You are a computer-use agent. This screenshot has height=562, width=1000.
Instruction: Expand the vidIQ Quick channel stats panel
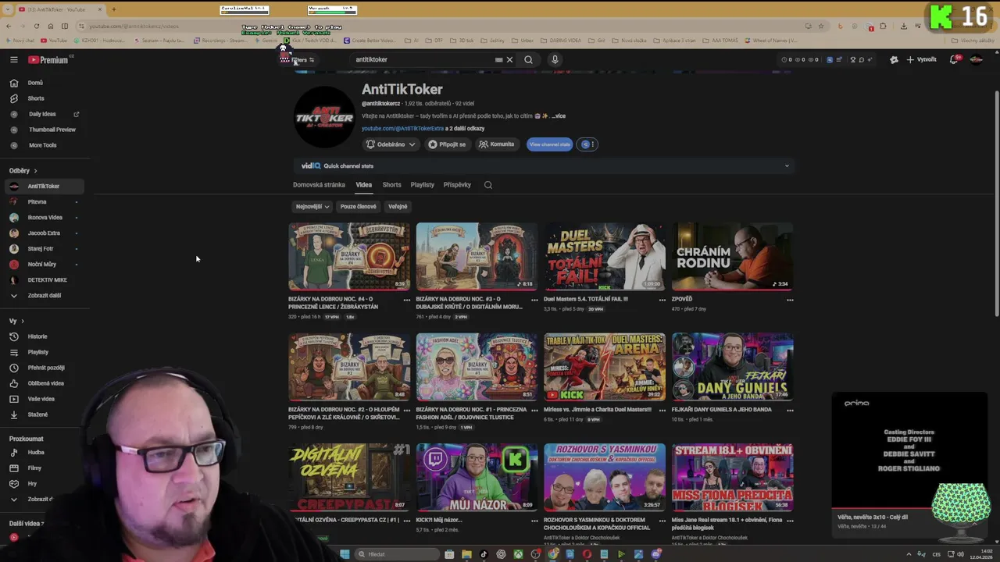click(787, 165)
